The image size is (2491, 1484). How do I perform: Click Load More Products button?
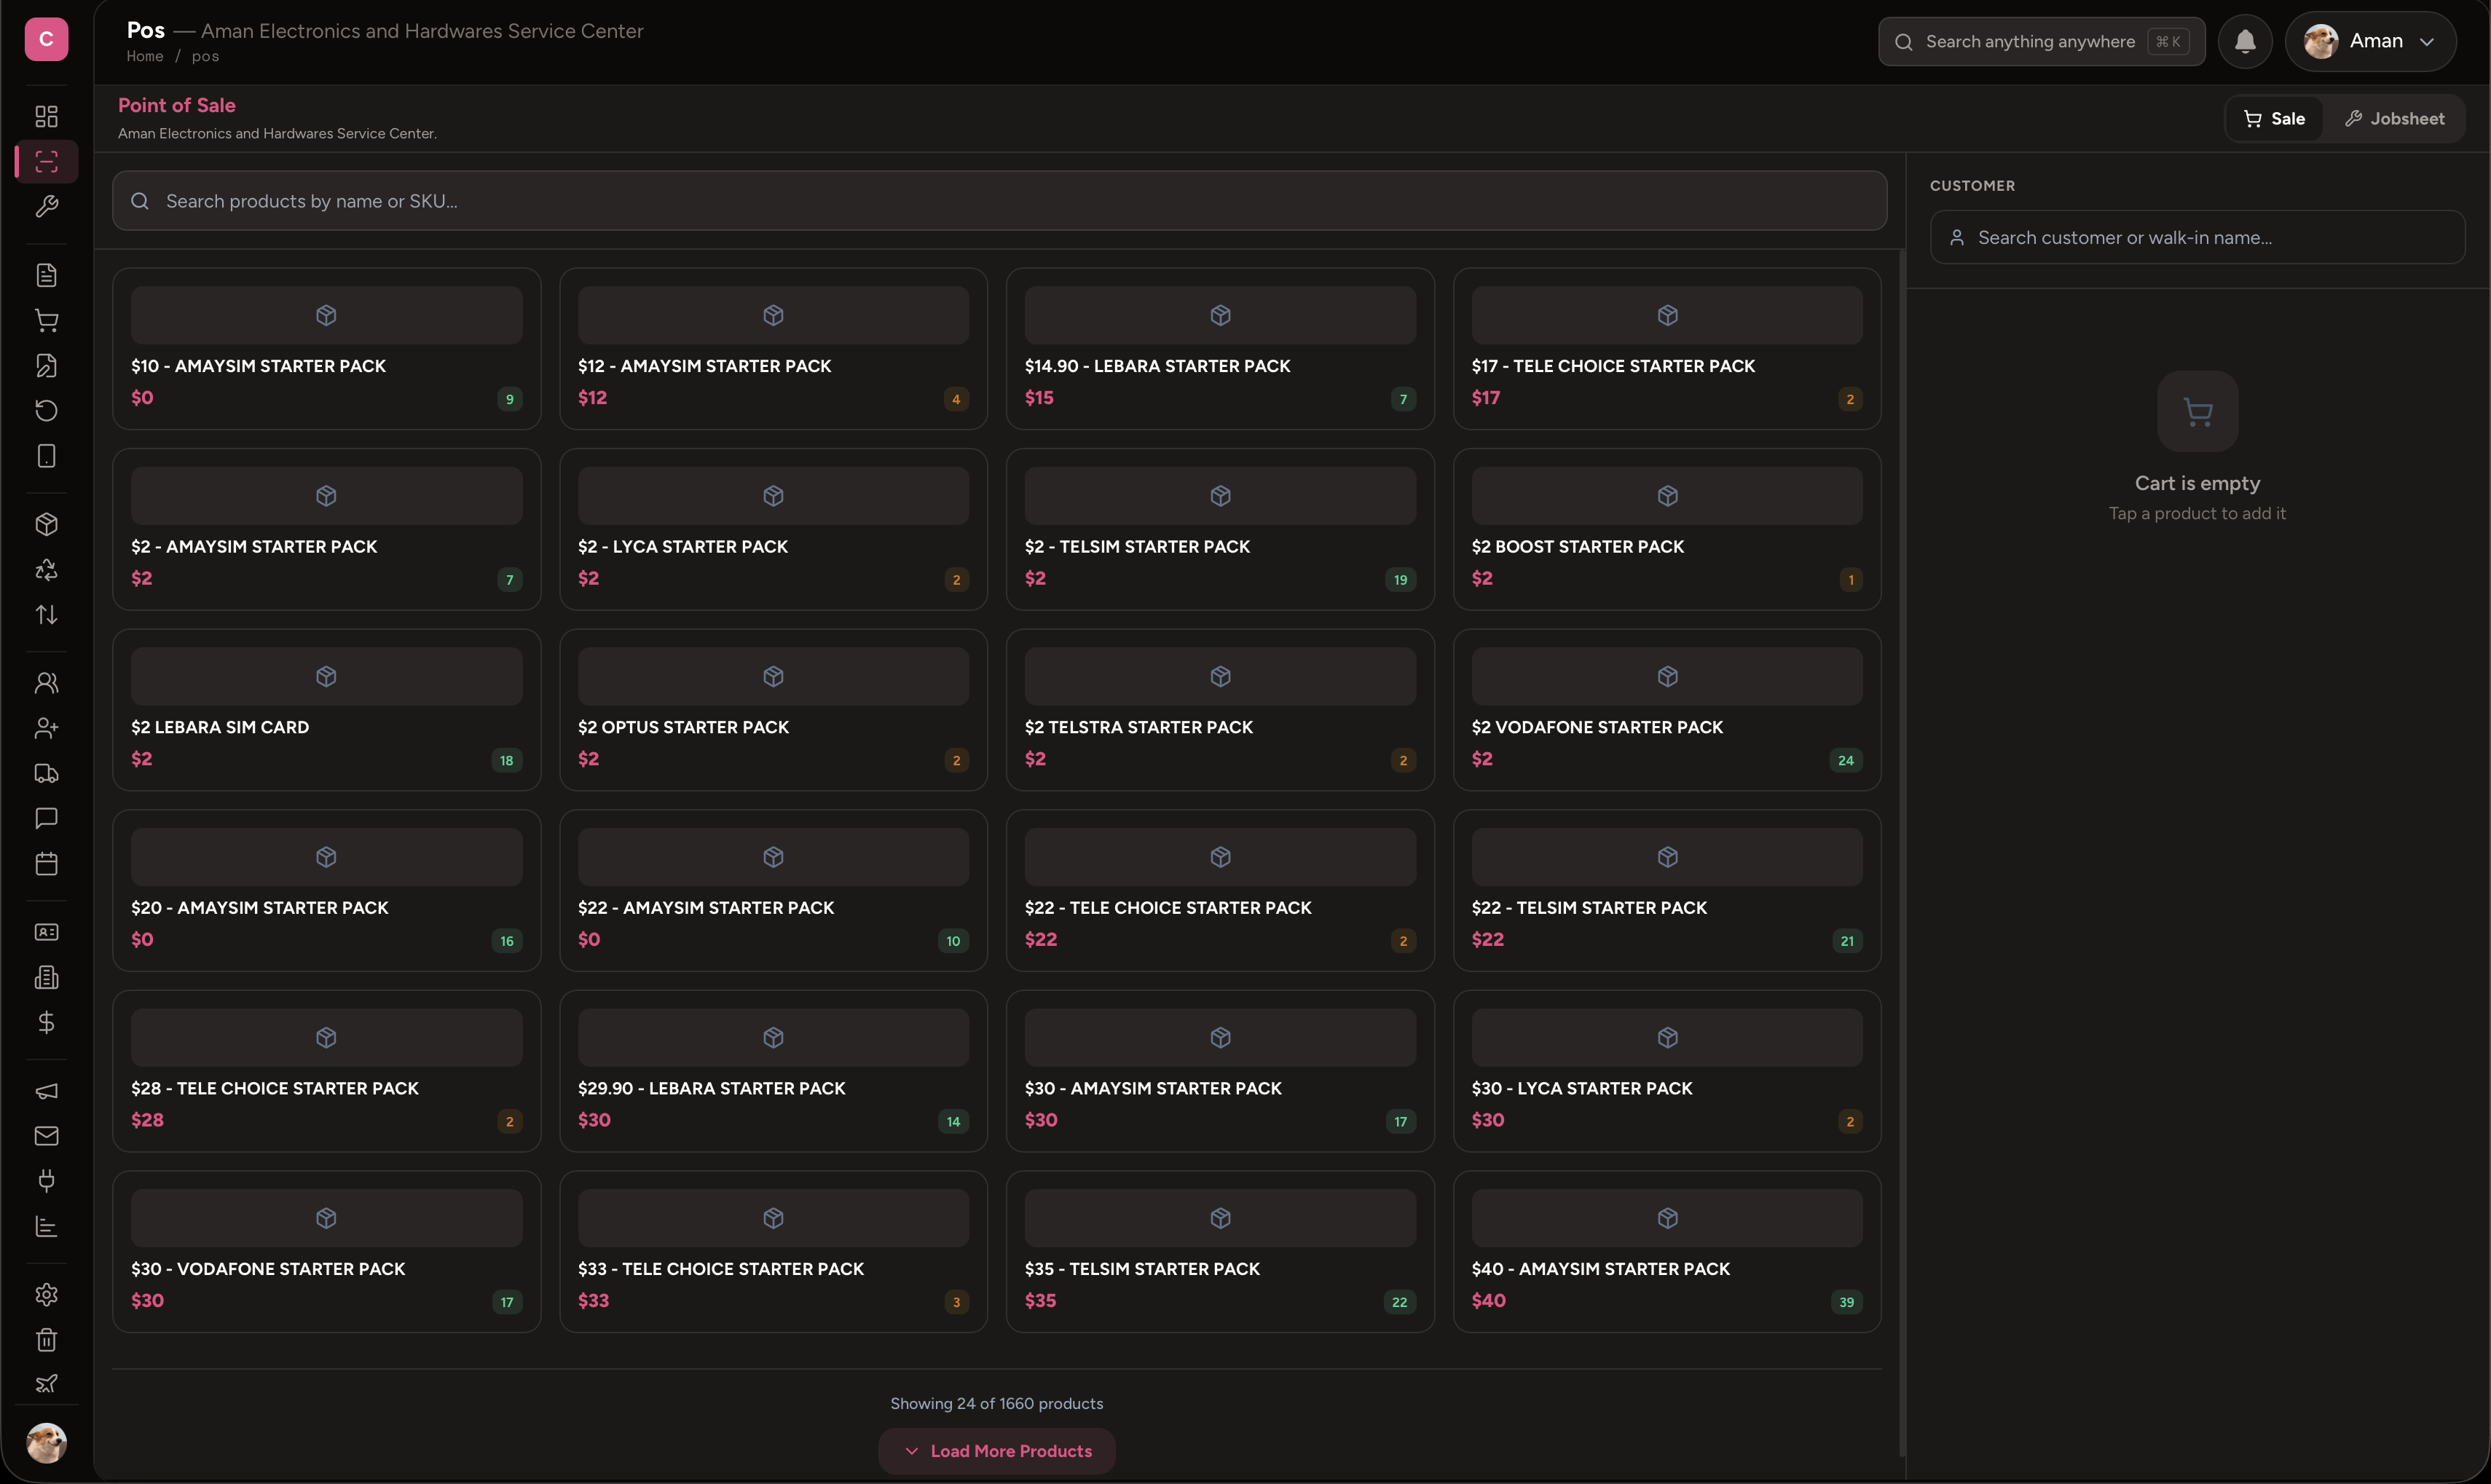pyautogui.click(x=997, y=1451)
